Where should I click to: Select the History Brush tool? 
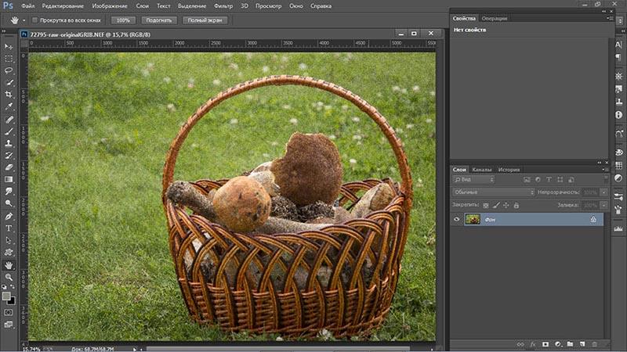[x=9, y=155]
